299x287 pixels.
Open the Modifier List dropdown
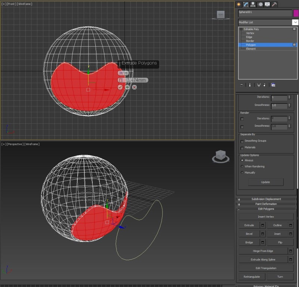click(x=295, y=22)
